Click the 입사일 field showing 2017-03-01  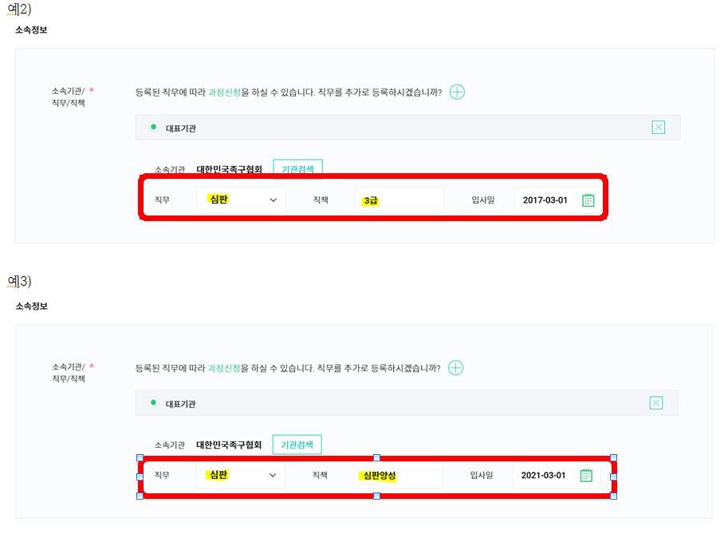pyautogui.click(x=545, y=200)
